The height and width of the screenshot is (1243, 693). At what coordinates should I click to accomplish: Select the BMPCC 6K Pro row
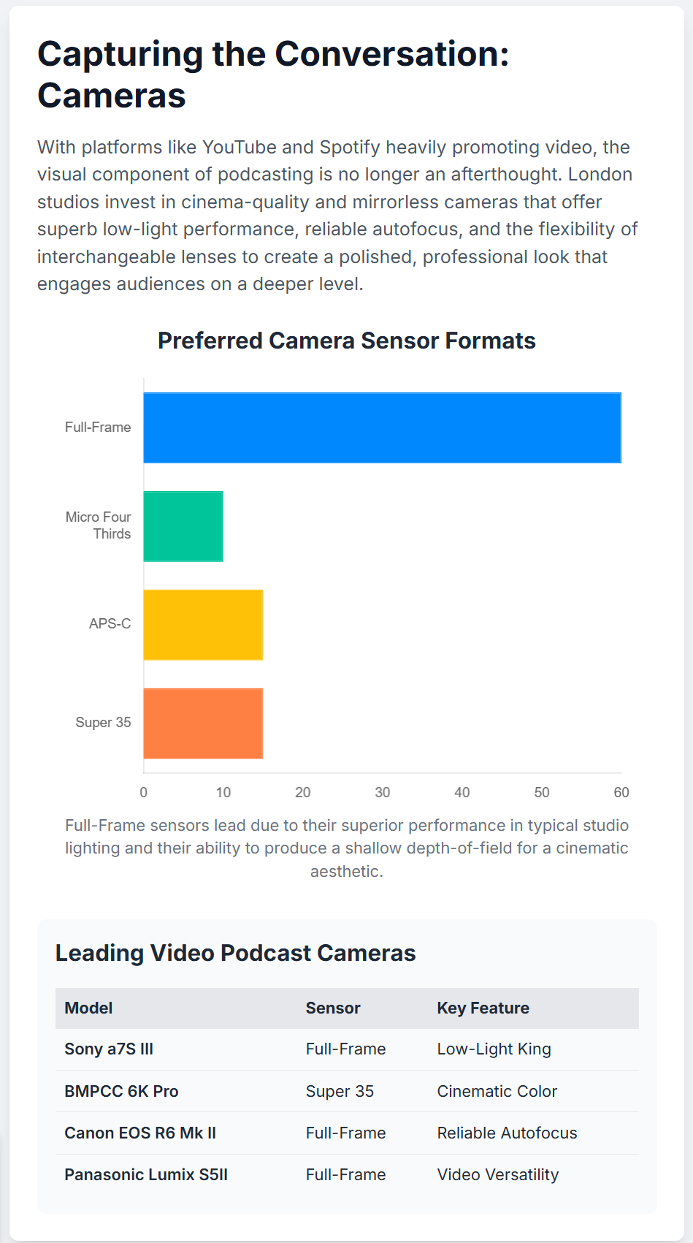click(347, 1092)
